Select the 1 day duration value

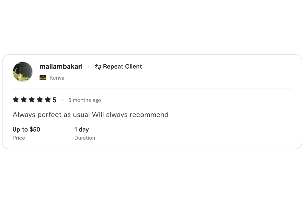(x=82, y=130)
